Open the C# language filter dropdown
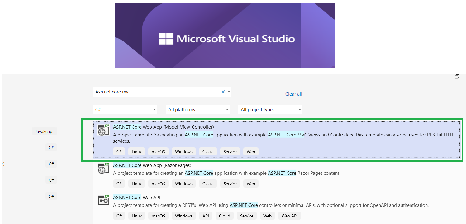The width and height of the screenshot is (466, 224). pos(125,110)
